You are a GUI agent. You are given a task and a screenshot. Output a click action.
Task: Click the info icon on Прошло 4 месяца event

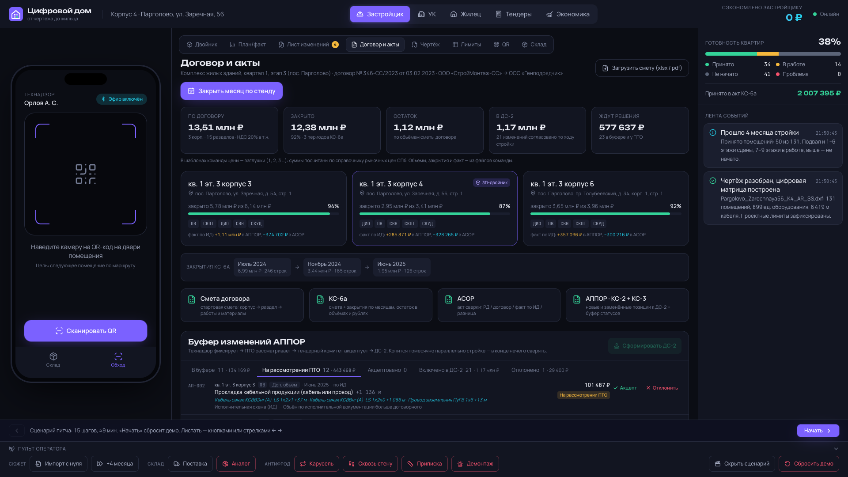pyautogui.click(x=713, y=132)
